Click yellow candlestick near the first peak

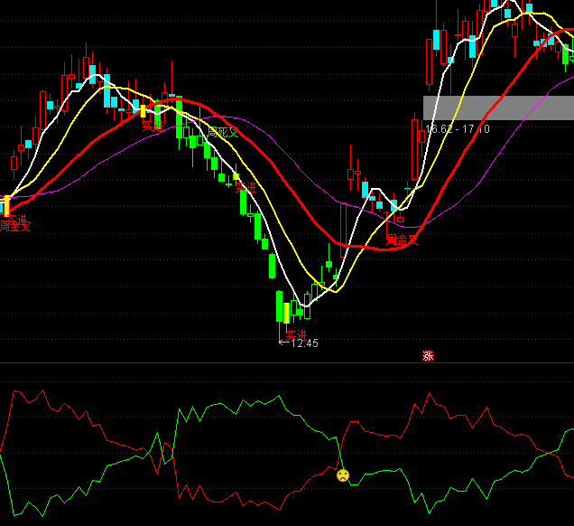tap(143, 110)
